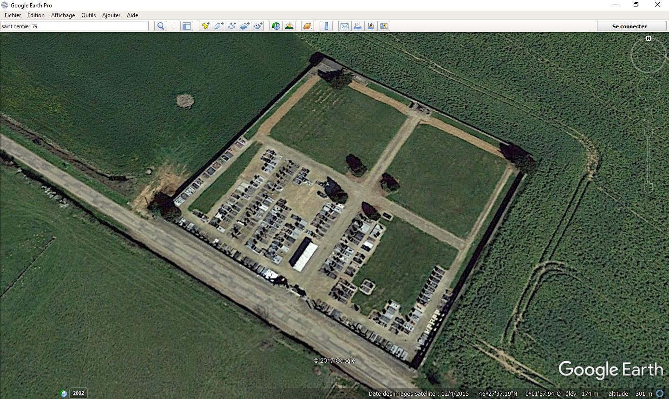The image size is (669, 399).
Task: Click the N north compass marker
Action: point(649,39)
